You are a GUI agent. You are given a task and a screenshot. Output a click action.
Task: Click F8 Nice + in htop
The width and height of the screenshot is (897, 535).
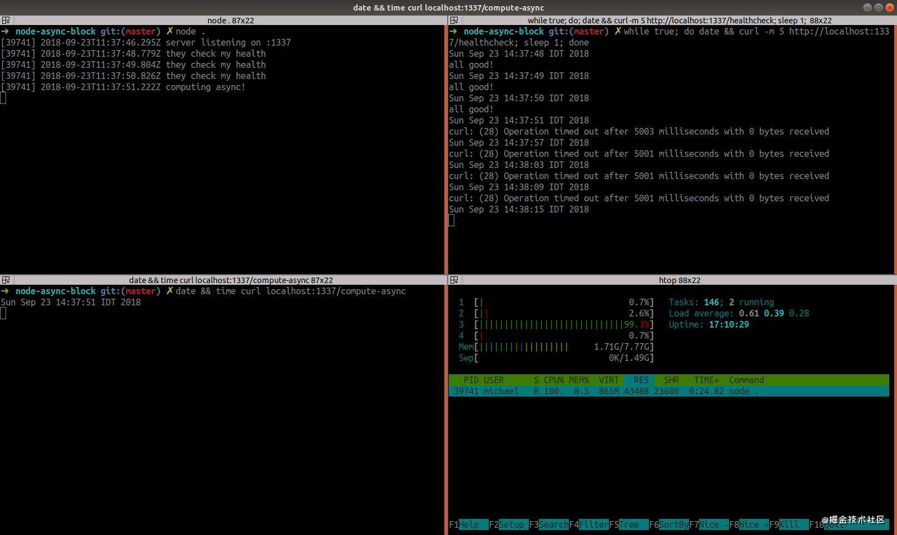(x=749, y=524)
